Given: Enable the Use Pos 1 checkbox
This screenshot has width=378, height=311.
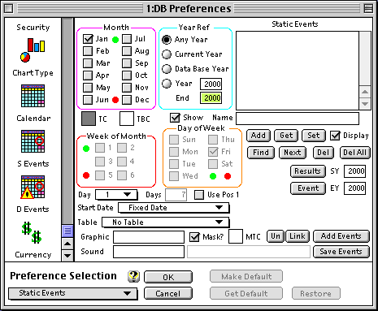Looking at the screenshot, I should pyautogui.click(x=199, y=195).
